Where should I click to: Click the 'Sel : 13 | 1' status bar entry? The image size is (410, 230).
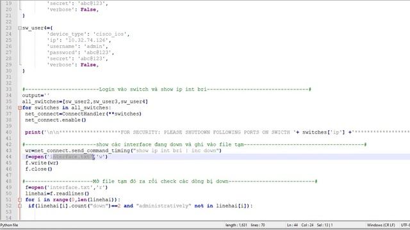(325, 225)
